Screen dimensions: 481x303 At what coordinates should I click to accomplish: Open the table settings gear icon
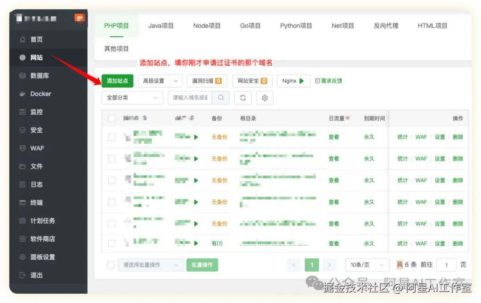[265, 98]
